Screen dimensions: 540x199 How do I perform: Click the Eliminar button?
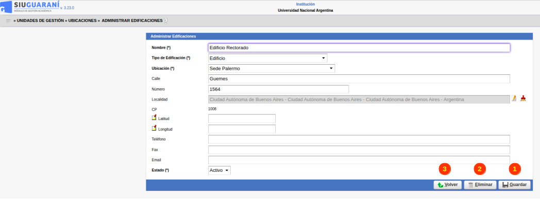point(480,185)
